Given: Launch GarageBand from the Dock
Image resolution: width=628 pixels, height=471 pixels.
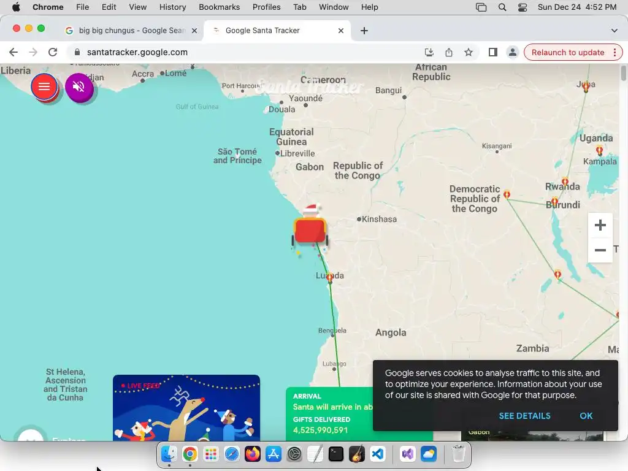Looking at the screenshot, I should 356,454.
